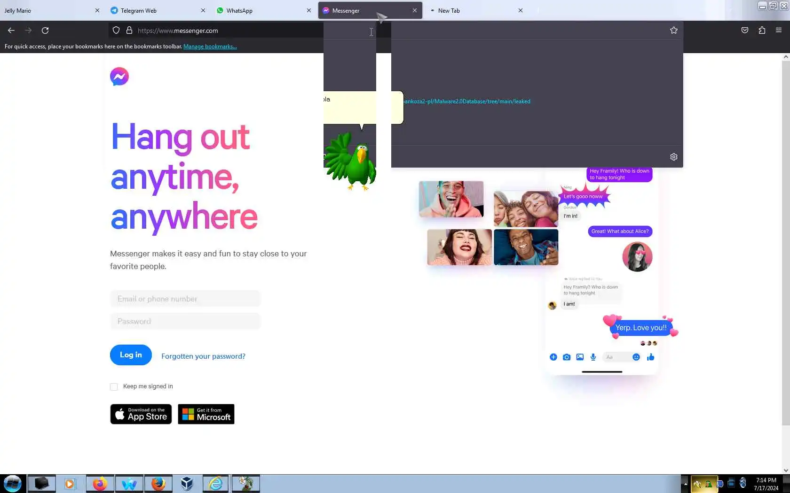
Task: Click the microphone icon in chat preview
Action: click(x=593, y=357)
